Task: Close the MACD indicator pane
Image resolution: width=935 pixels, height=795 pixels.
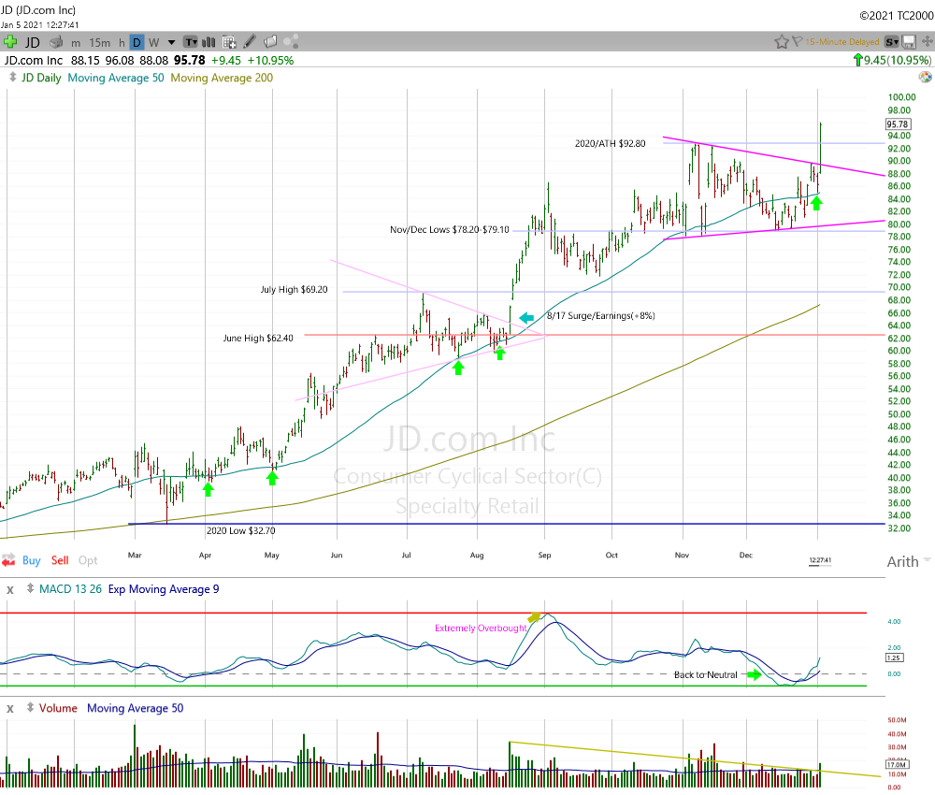Action: (x=10, y=590)
